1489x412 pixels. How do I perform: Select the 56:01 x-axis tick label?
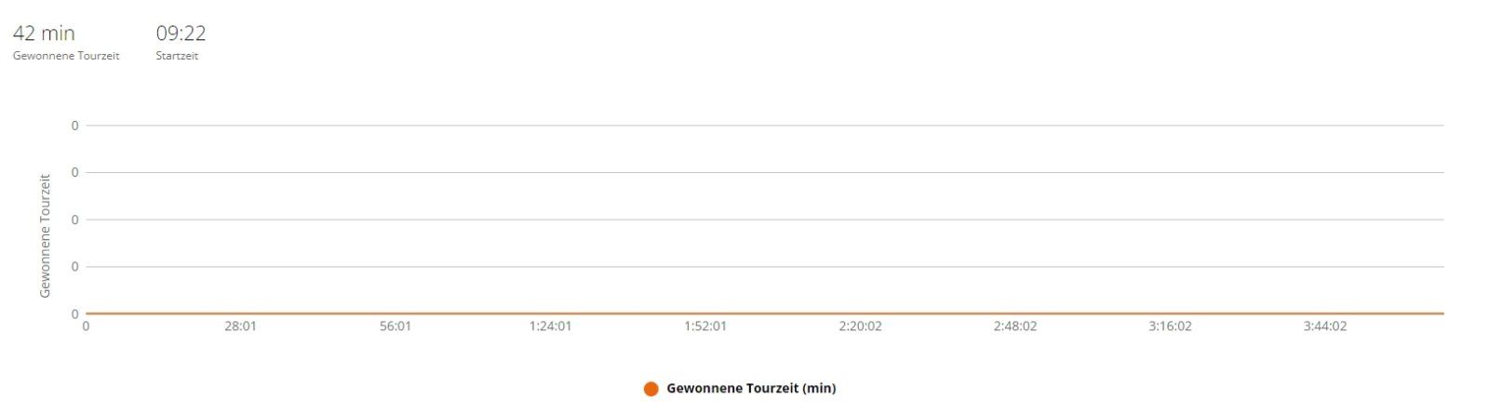click(x=396, y=326)
